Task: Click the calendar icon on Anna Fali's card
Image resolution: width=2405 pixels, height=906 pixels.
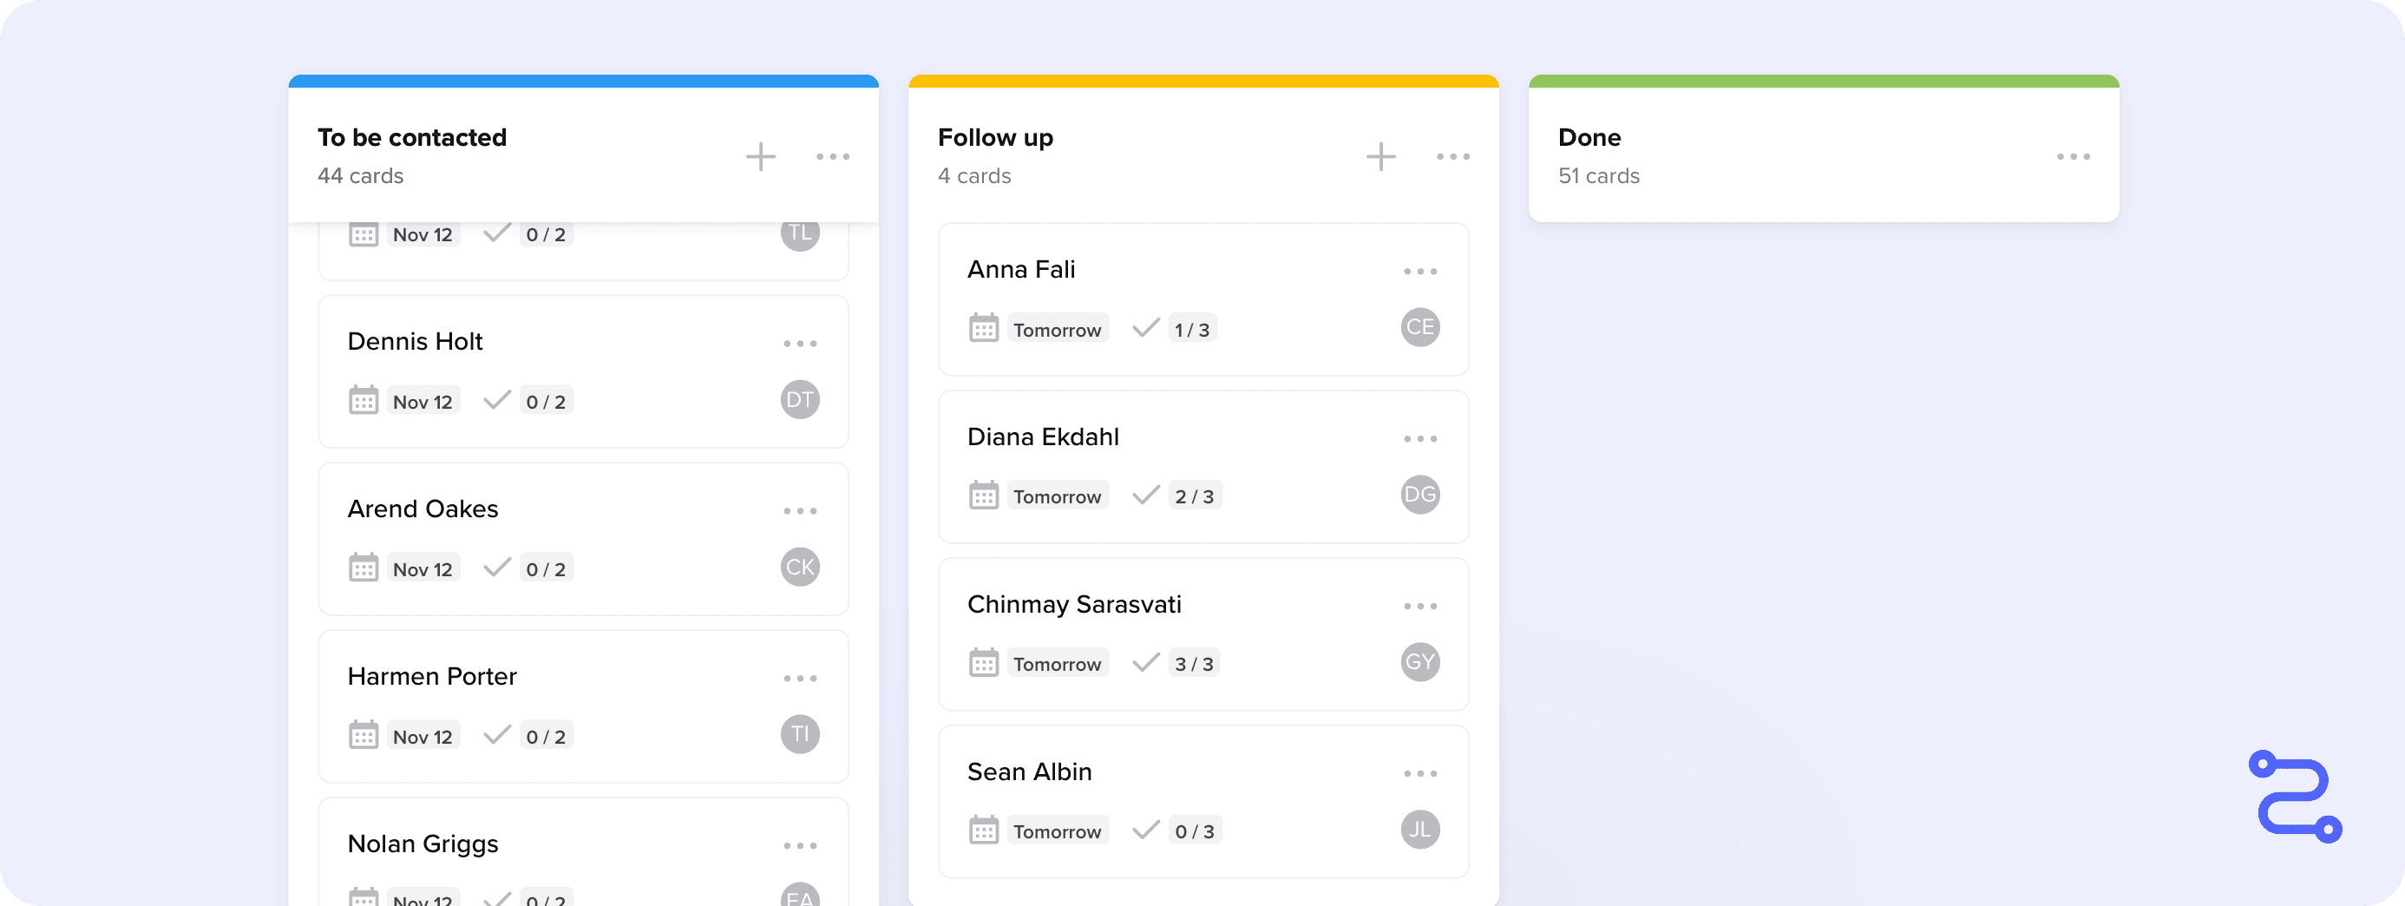Action: point(982,328)
